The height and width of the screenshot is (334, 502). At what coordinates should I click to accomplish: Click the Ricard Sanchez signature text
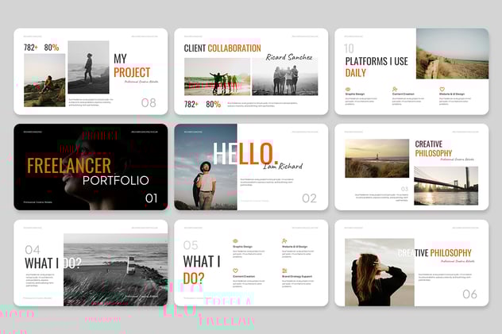pos(289,57)
